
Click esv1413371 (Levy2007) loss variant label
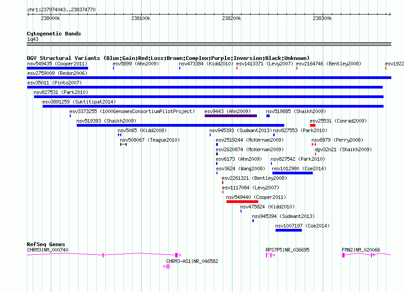[x=265, y=64]
